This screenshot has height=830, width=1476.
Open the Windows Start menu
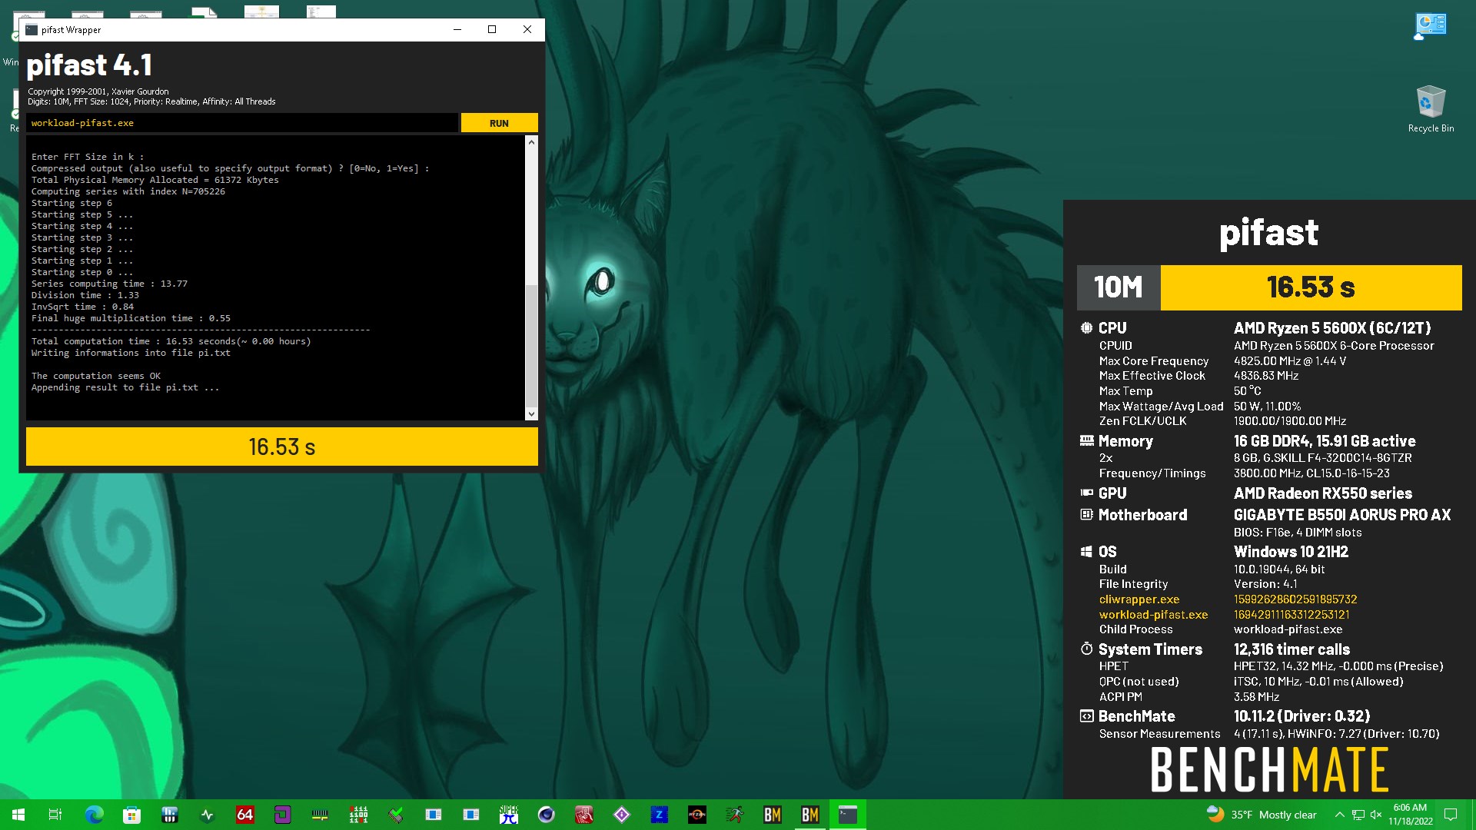point(18,815)
